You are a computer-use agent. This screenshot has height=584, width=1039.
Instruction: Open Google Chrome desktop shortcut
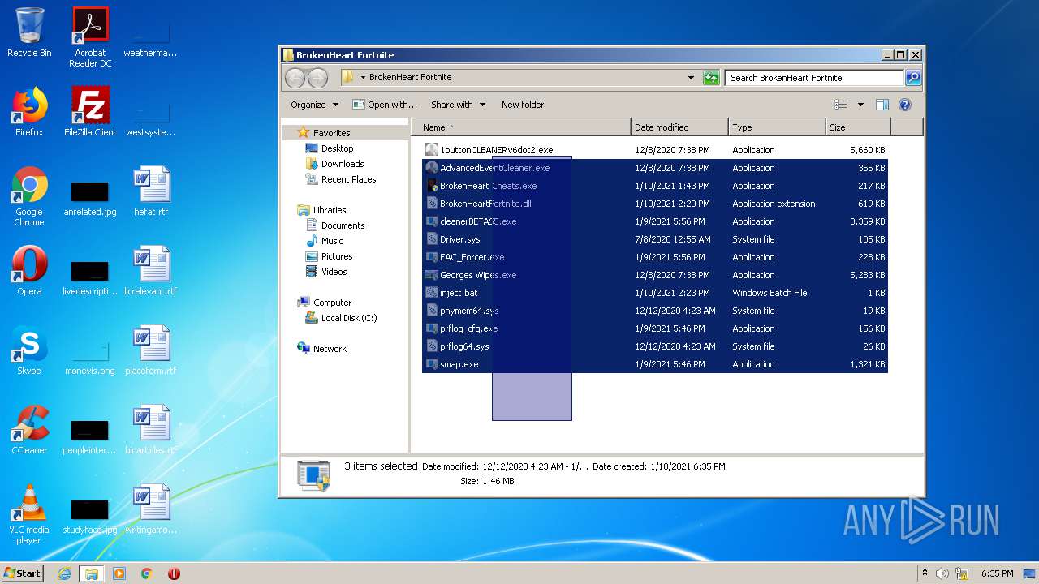(x=29, y=195)
